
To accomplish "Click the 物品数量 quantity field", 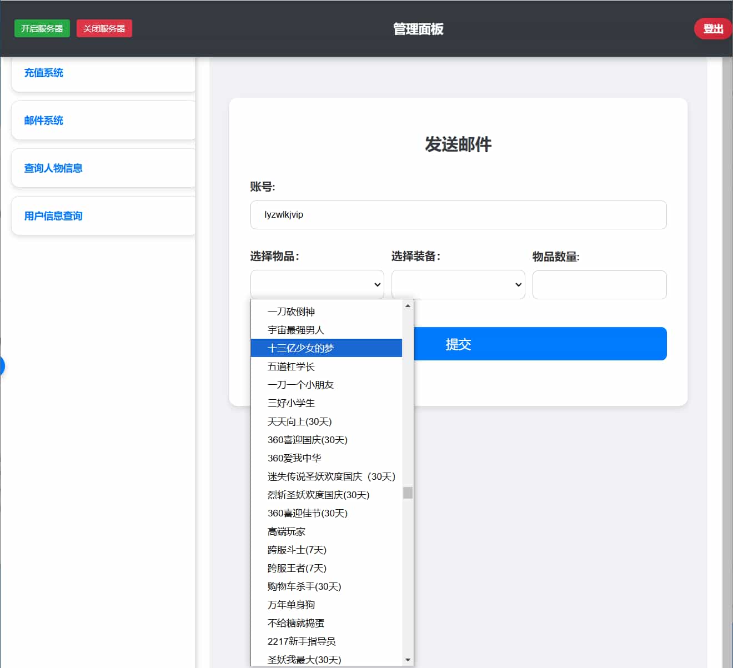I will tap(599, 284).
